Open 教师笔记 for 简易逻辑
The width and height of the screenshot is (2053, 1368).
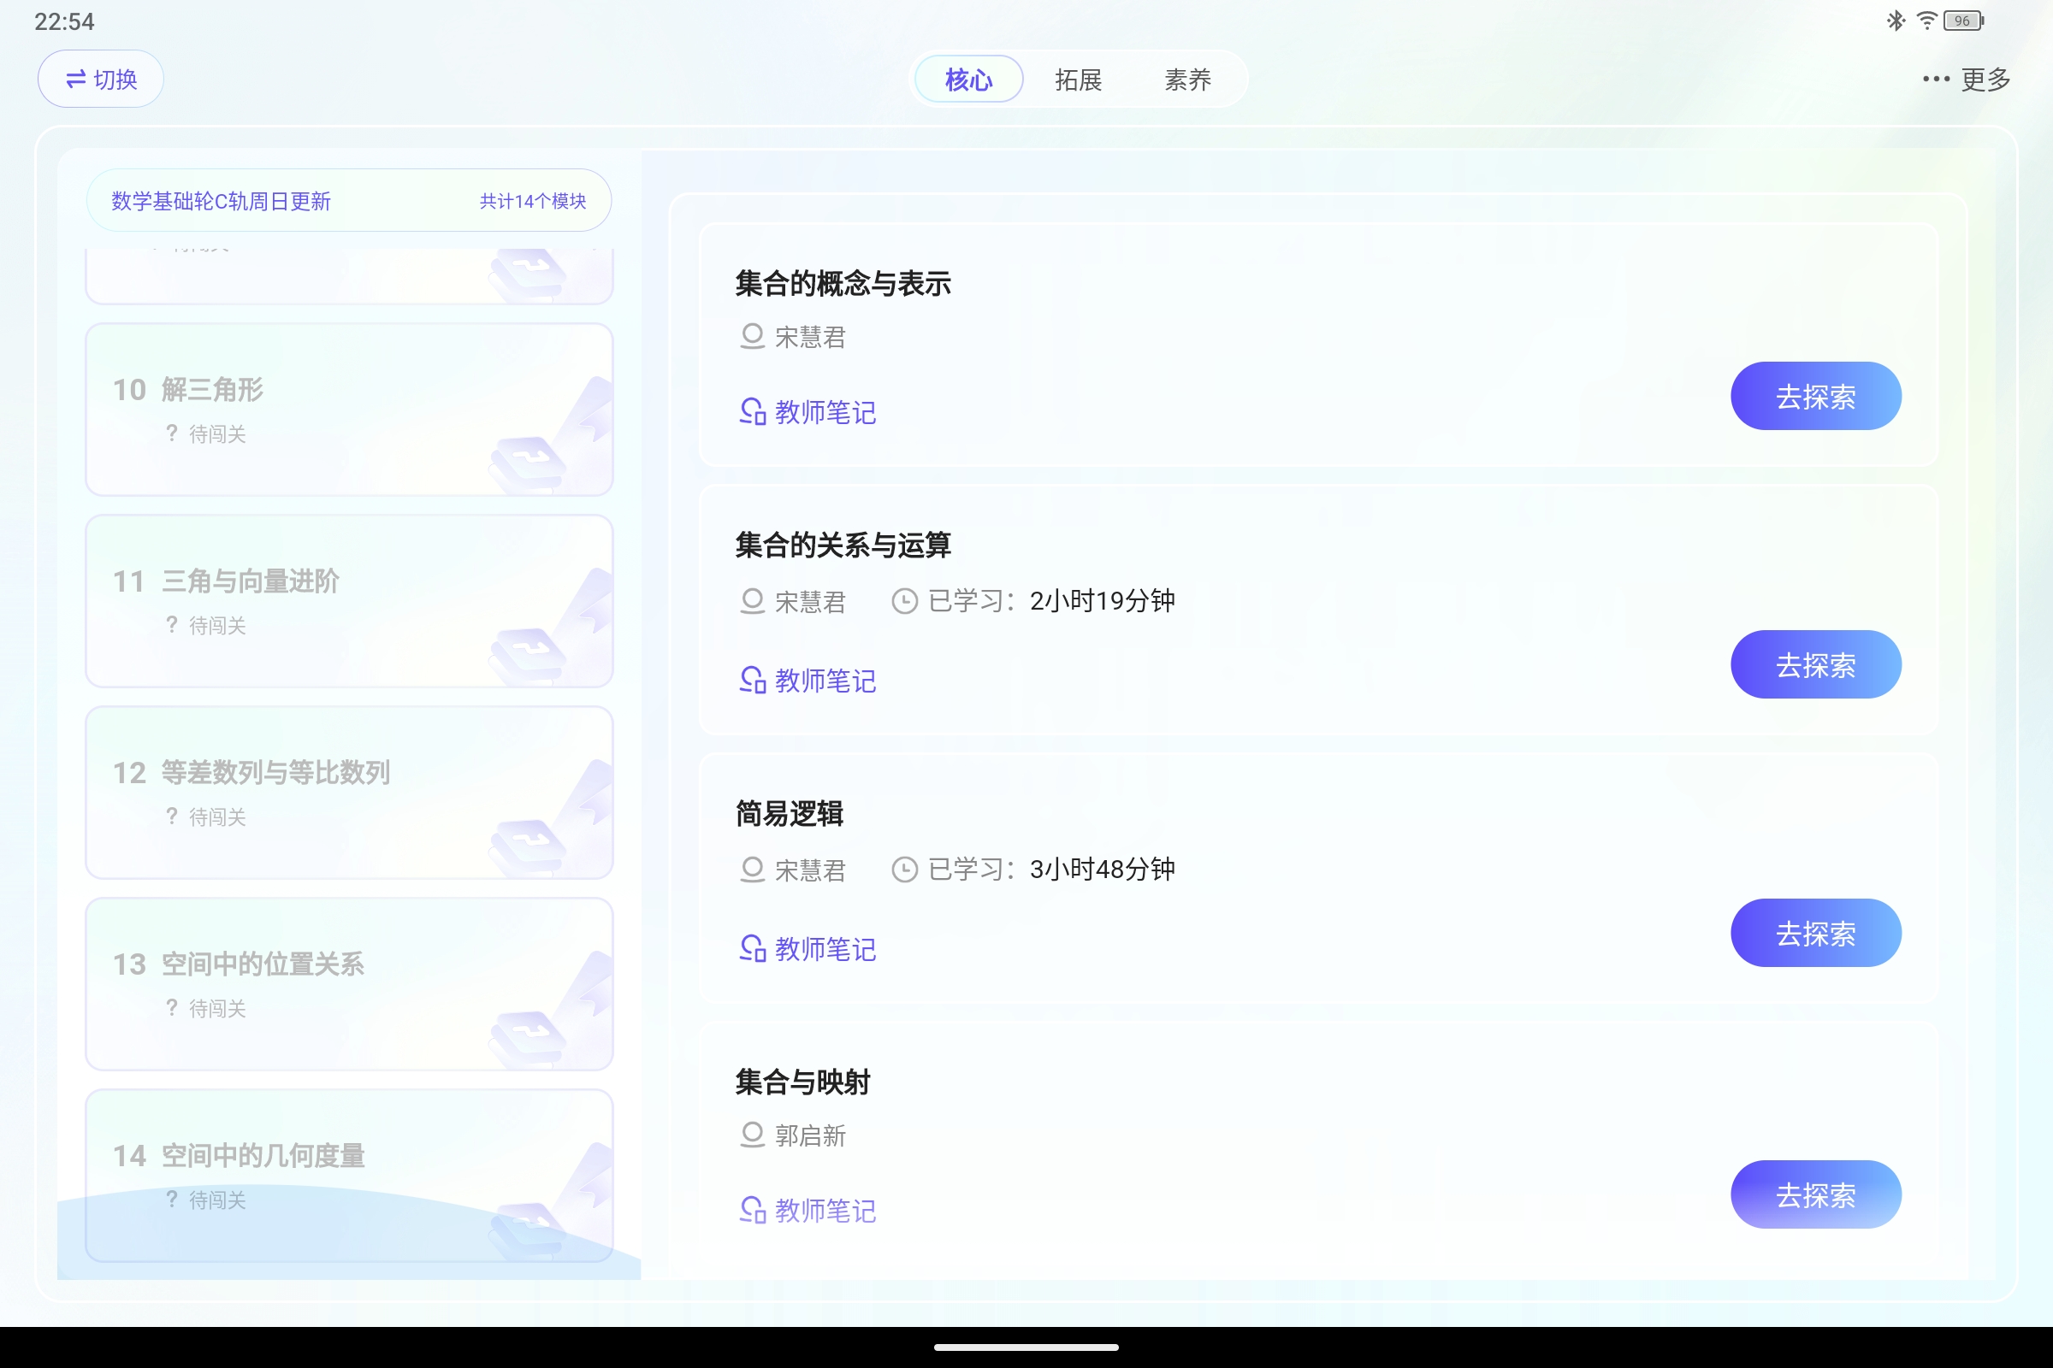[x=808, y=949]
